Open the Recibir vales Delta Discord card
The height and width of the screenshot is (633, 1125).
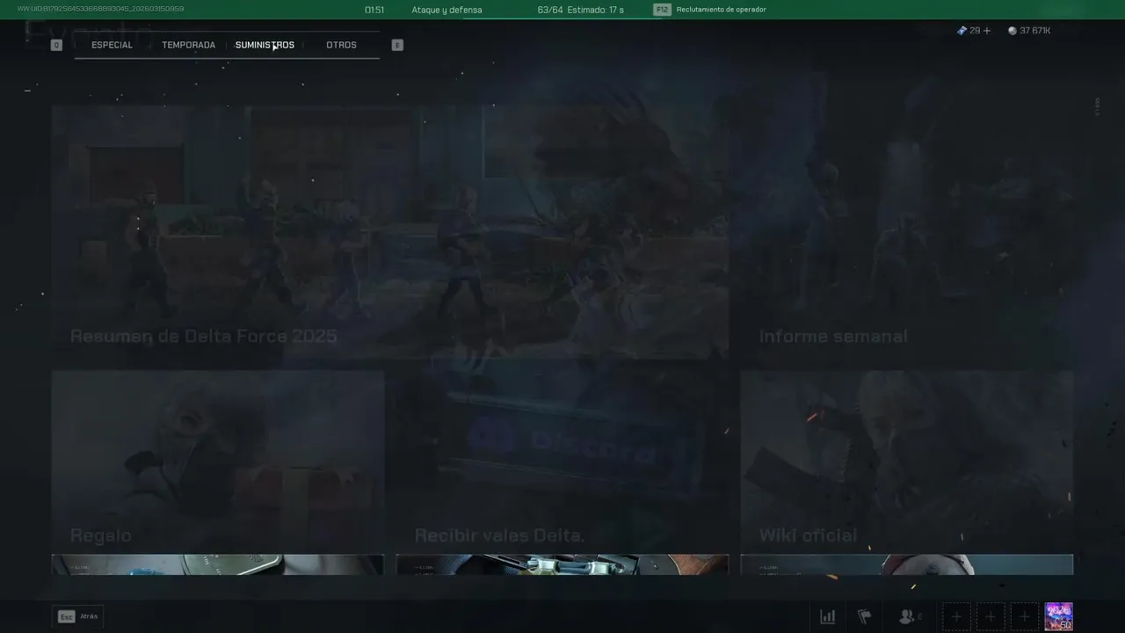562,460
